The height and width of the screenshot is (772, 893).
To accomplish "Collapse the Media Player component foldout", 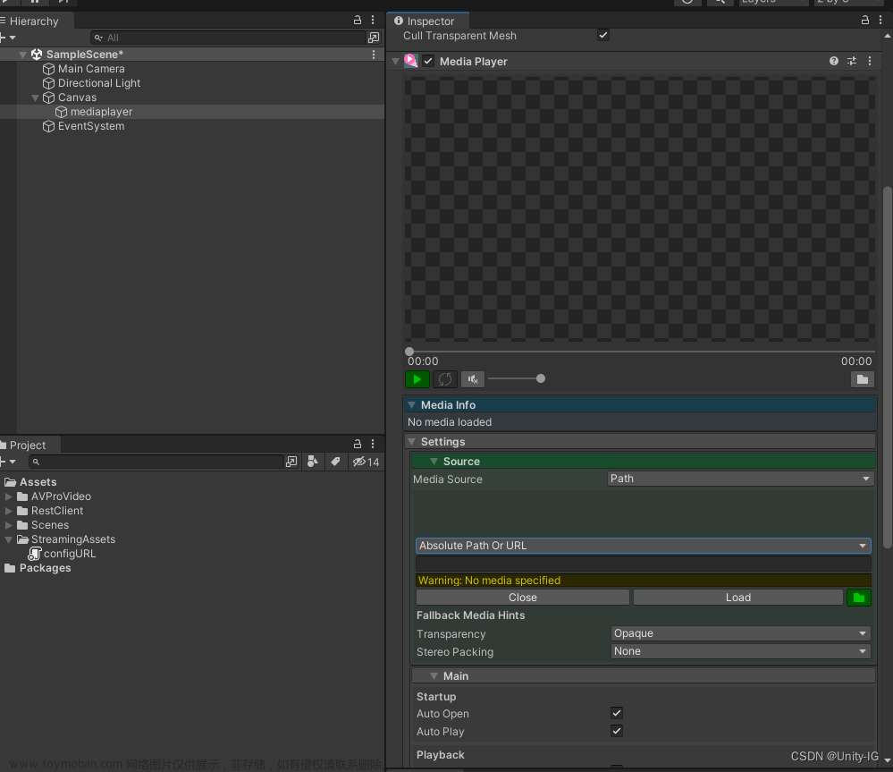I will pyautogui.click(x=396, y=61).
